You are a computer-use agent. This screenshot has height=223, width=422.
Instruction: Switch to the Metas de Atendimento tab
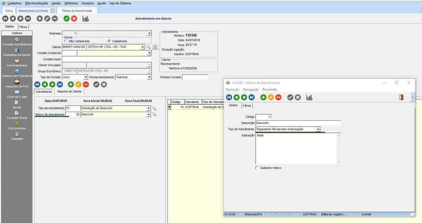77,11
